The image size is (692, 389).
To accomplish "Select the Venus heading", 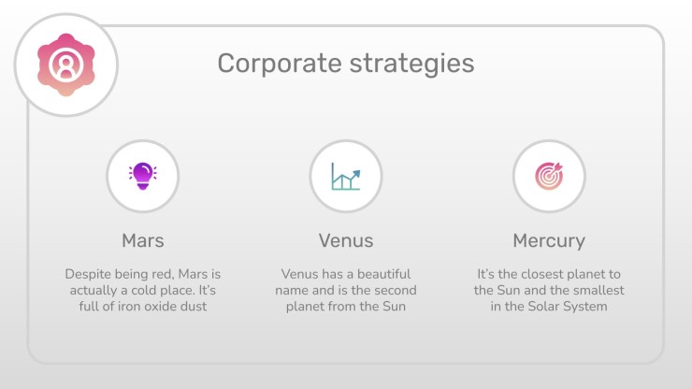I will point(346,240).
